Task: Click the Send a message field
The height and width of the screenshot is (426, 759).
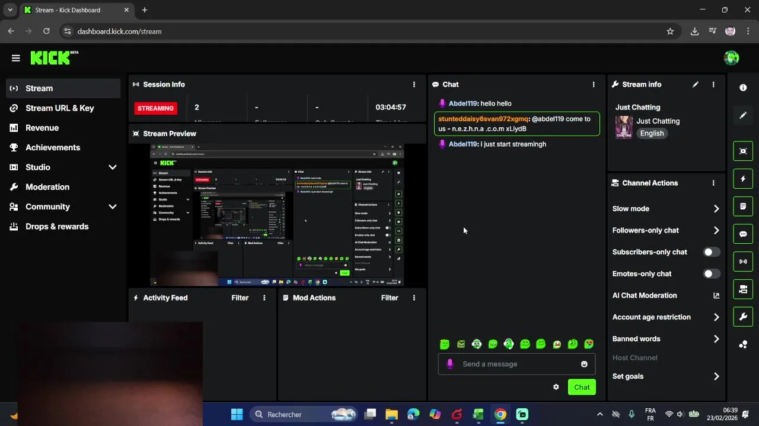Action: (x=516, y=364)
